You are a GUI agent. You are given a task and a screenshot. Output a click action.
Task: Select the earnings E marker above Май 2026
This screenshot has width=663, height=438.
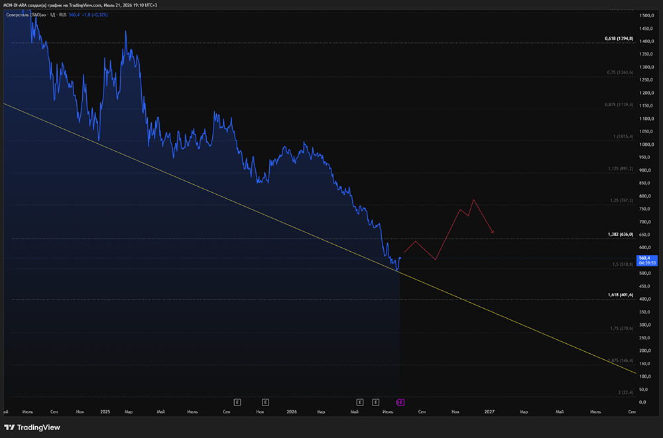tap(359, 402)
